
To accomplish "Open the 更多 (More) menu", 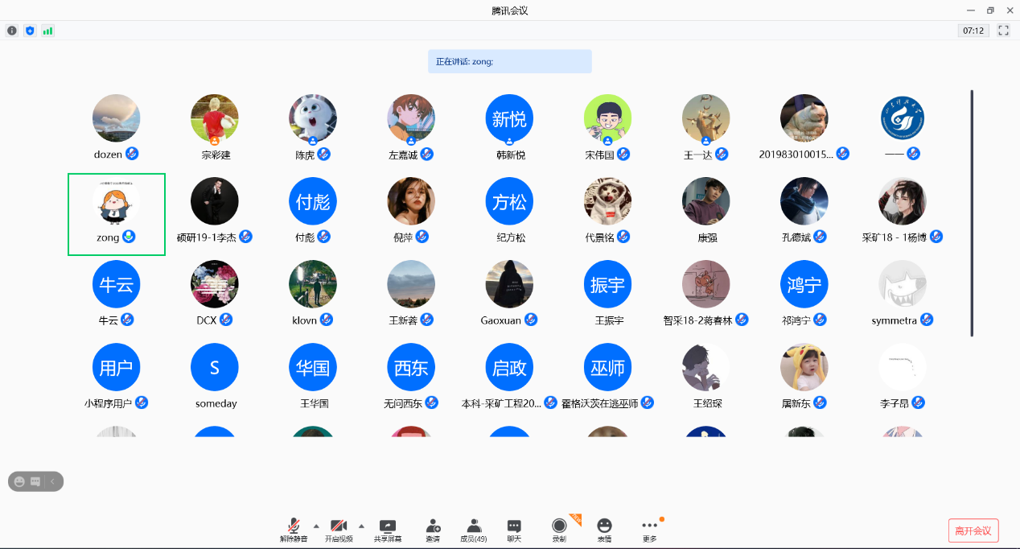I will pyautogui.click(x=649, y=530).
